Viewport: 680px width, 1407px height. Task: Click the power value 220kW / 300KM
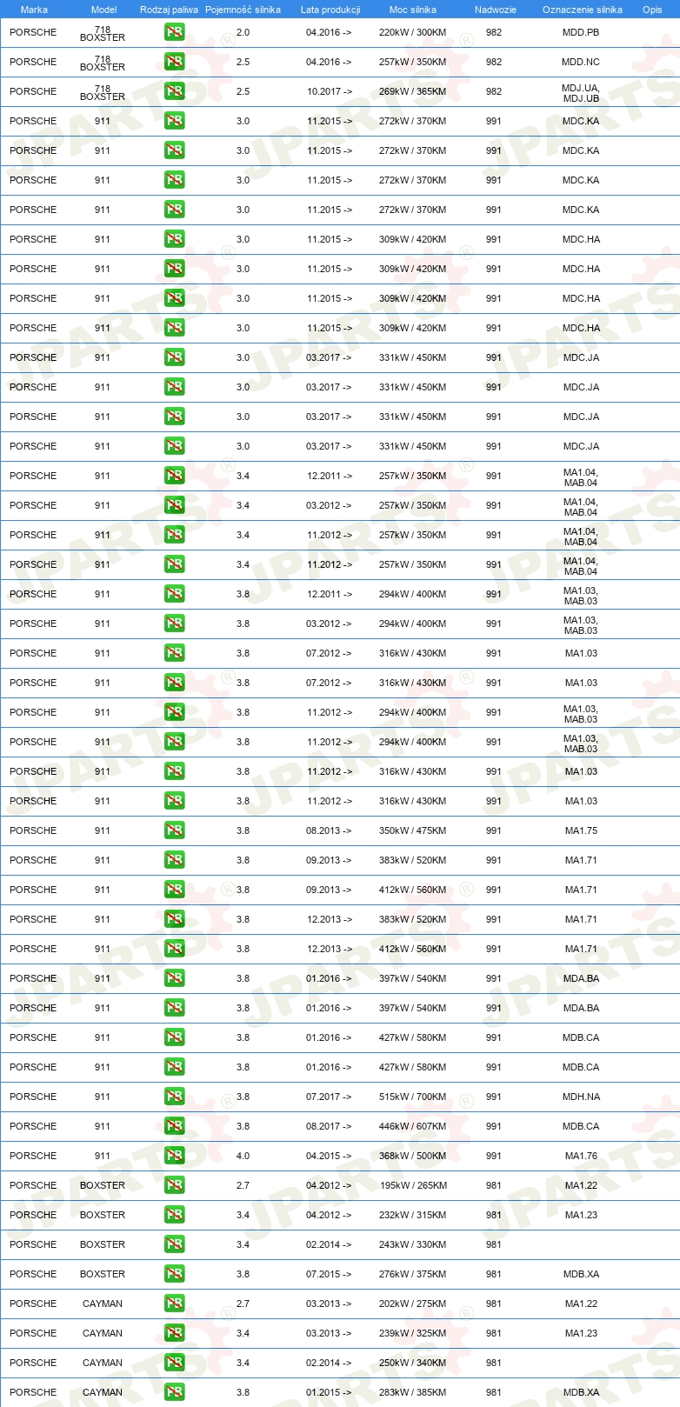(x=412, y=32)
